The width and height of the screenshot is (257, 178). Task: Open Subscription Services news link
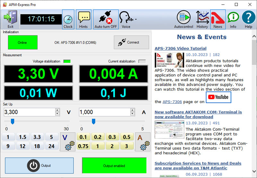pyautogui.click(x=198, y=166)
